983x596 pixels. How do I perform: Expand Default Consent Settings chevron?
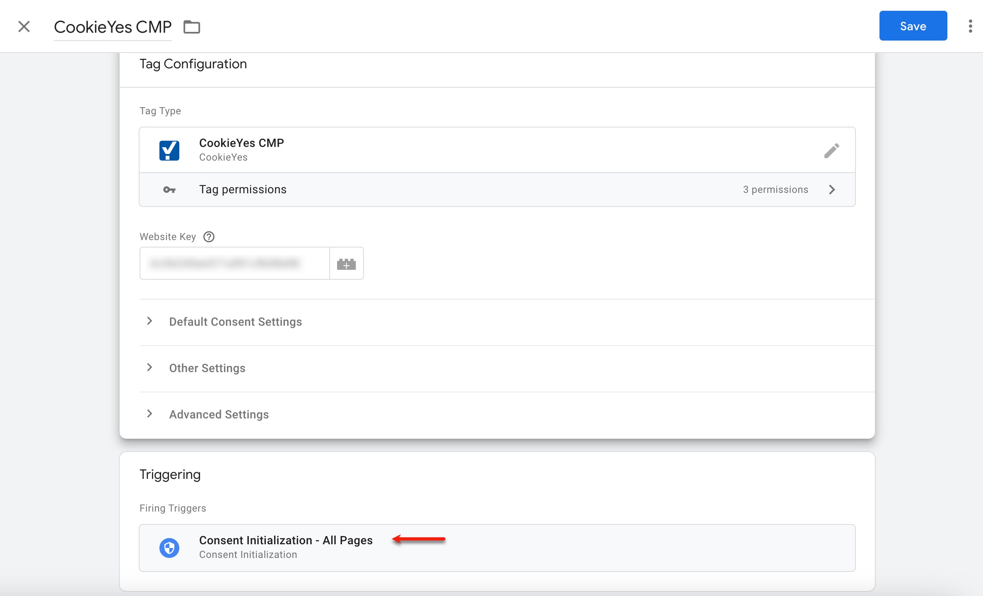point(149,321)
